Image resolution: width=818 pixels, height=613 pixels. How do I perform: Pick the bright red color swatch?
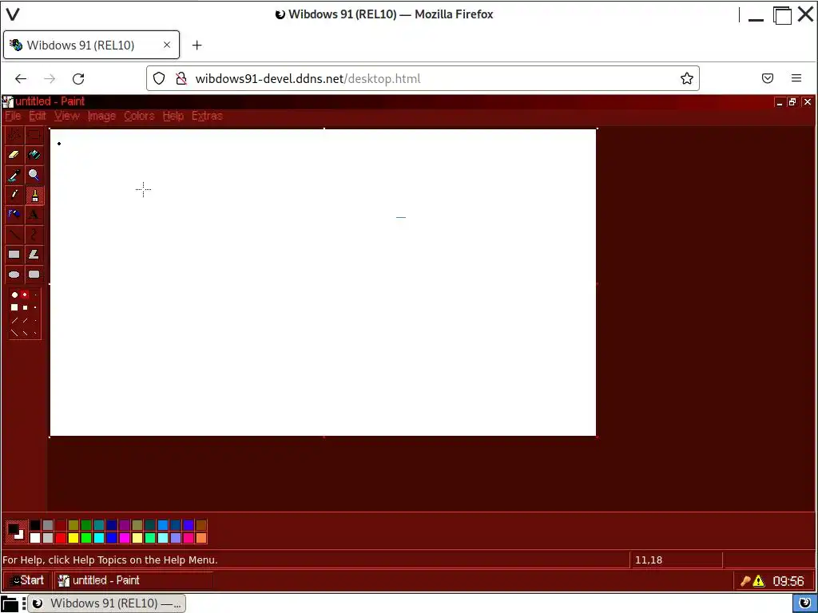pos(61,538)
